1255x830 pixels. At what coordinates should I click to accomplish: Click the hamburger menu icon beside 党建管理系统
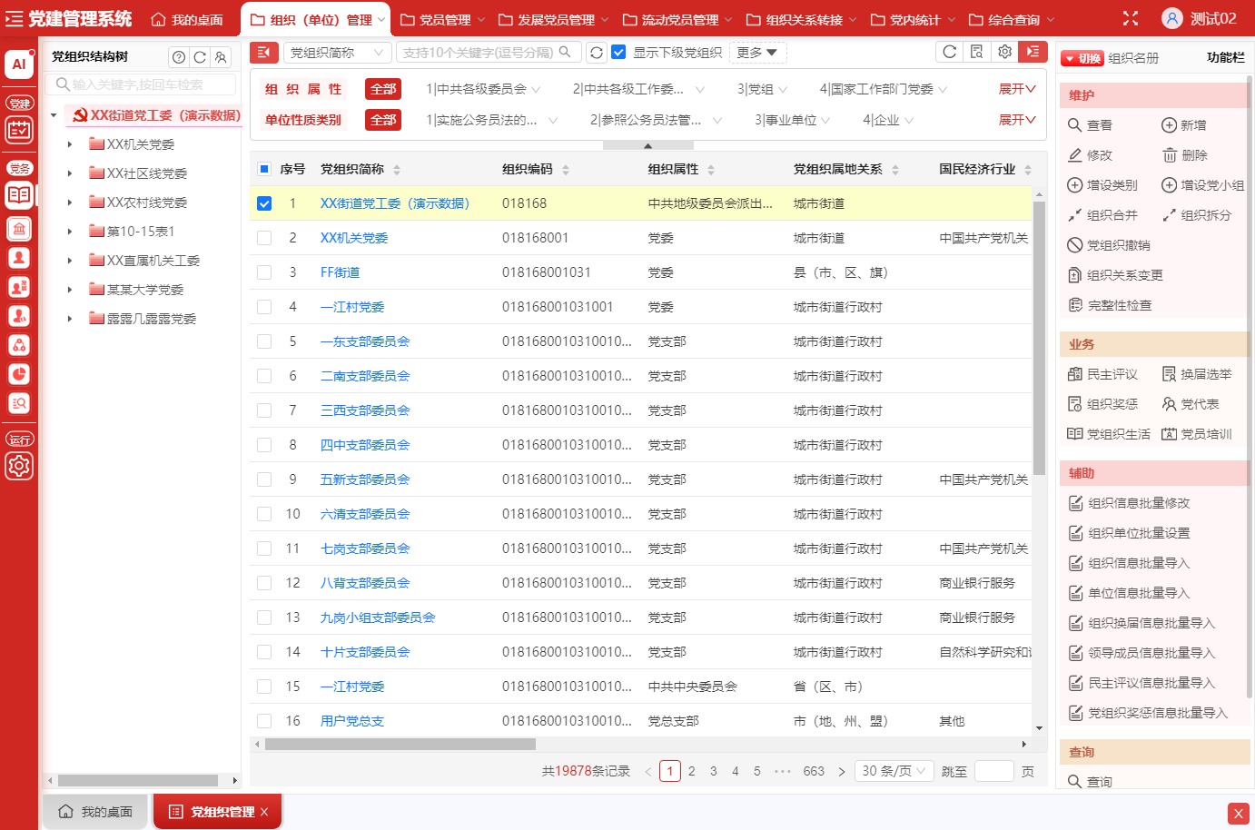click(14, 19)
